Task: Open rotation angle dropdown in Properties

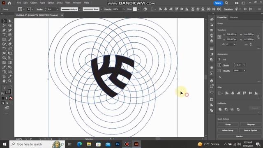Action: (x=235, y=44)
